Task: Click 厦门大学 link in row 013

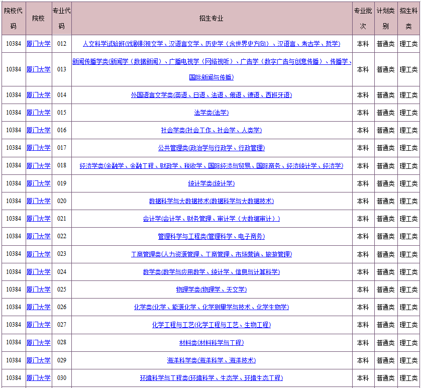Action: point(39,69)
